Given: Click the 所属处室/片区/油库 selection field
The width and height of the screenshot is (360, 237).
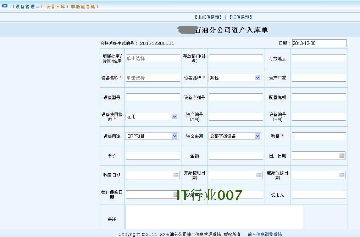Looking at the screenshot, I should 153,58.
